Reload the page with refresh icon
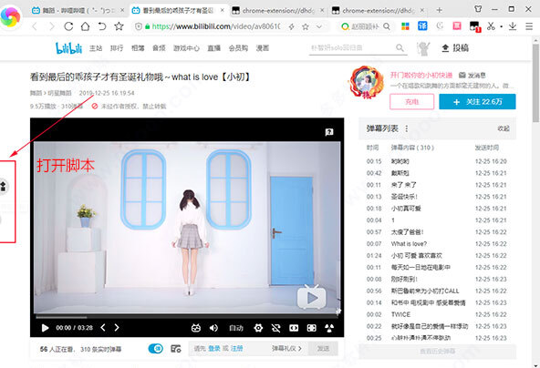This screenshot has width=540, height=368. [68, 26]
